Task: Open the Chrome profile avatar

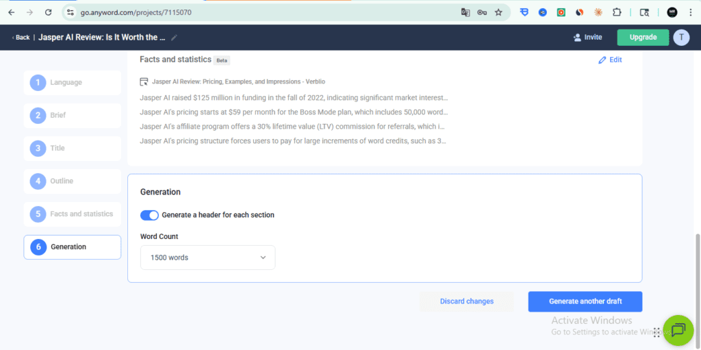Action: (672, 12)
